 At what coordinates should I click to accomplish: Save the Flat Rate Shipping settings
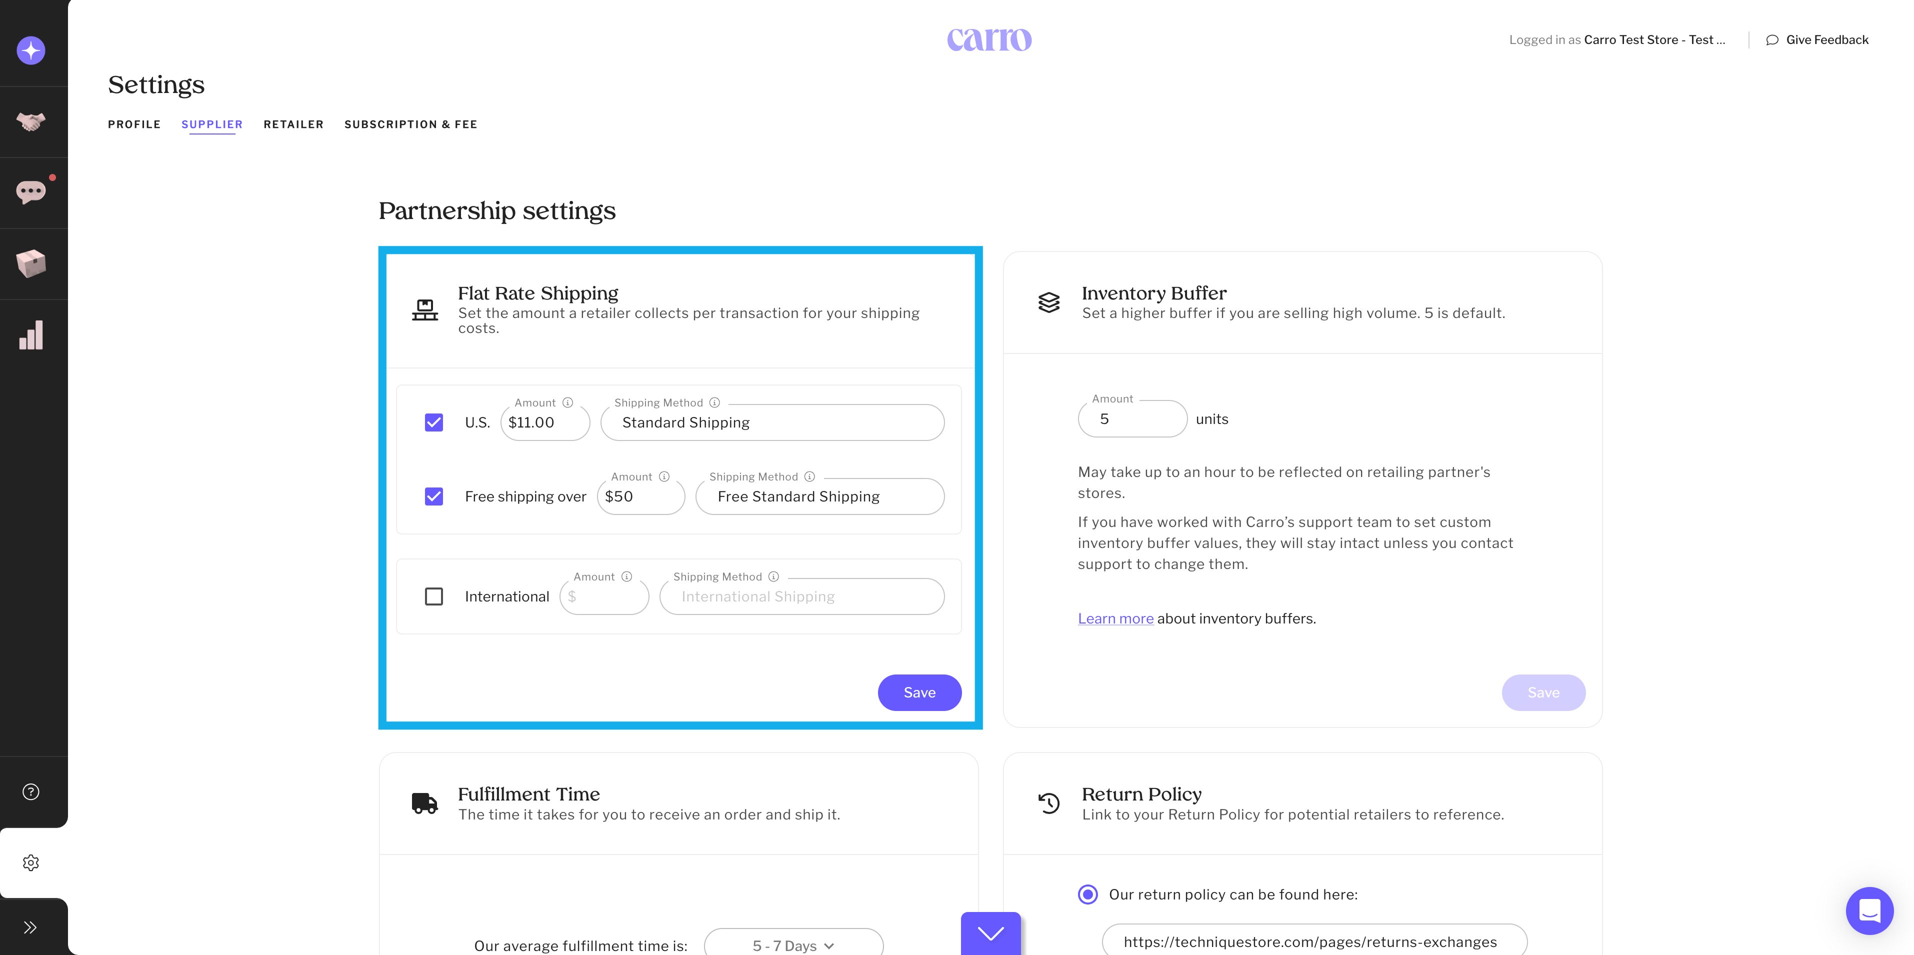[x=919, y=692]
